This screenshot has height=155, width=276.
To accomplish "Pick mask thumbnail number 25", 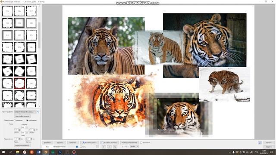I will [19, 47].
